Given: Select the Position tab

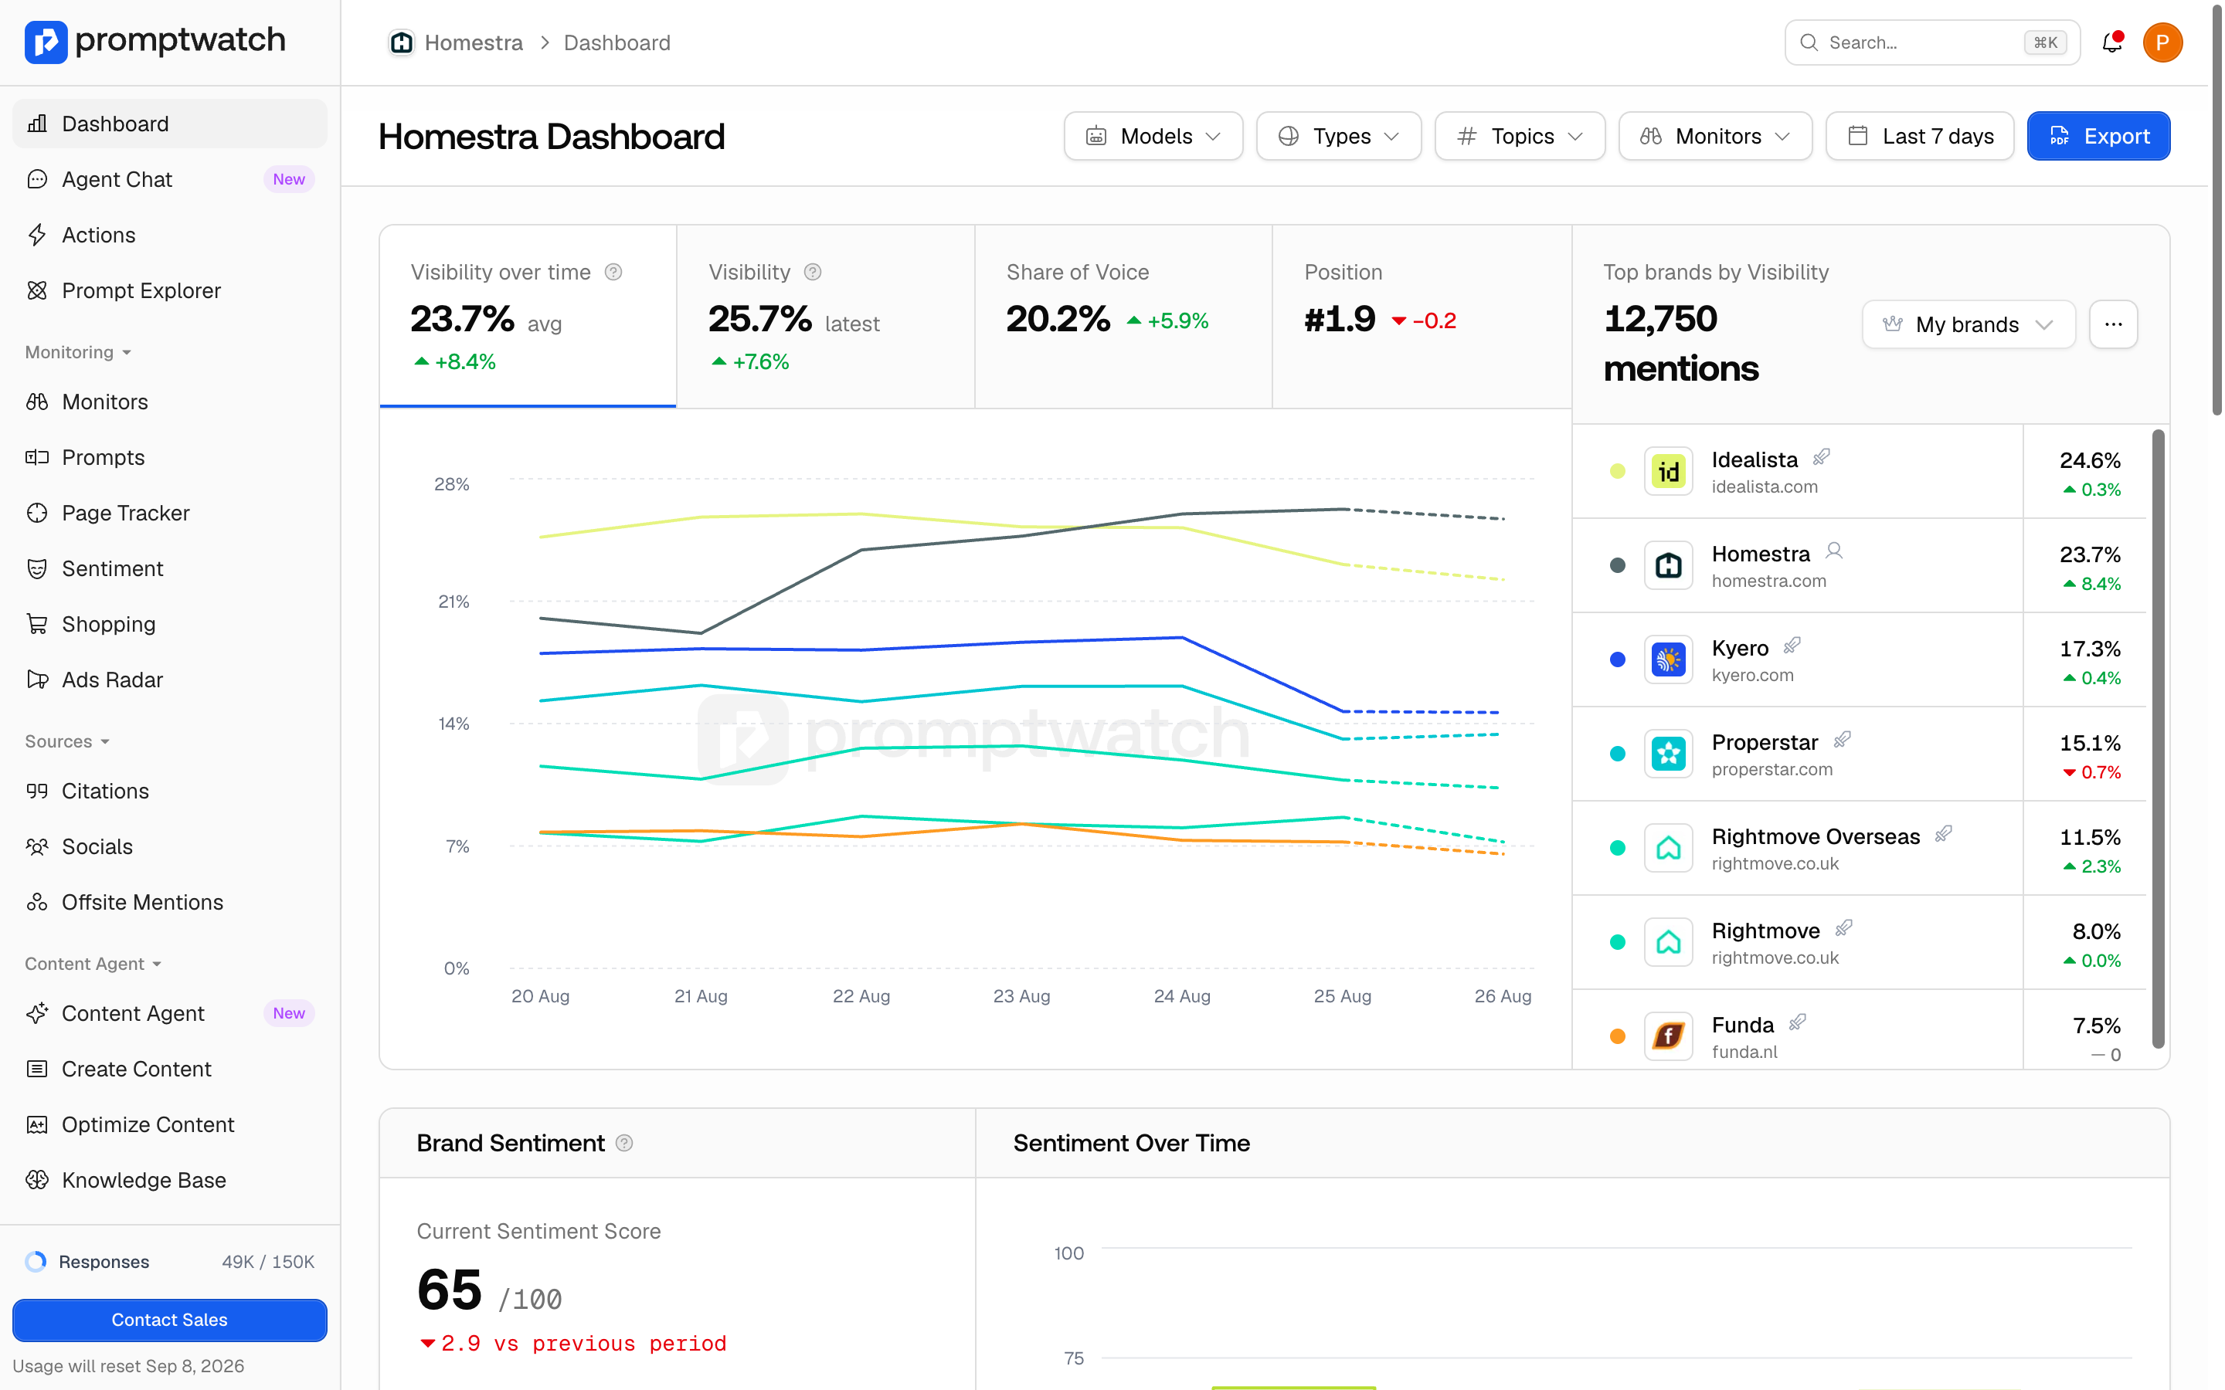Looking at the screenshot, I should 1422,317.
